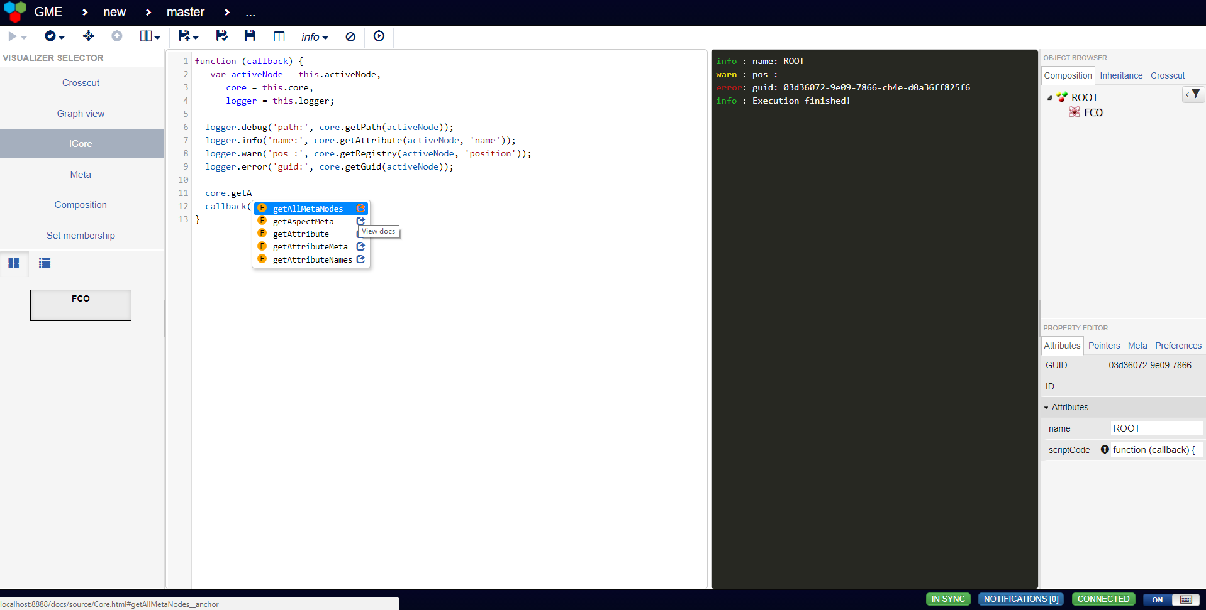The height and width of the screenshot is (610, 1206).
Task: Click the scriptCode info icon
Action: click(x=1105, y=449)
